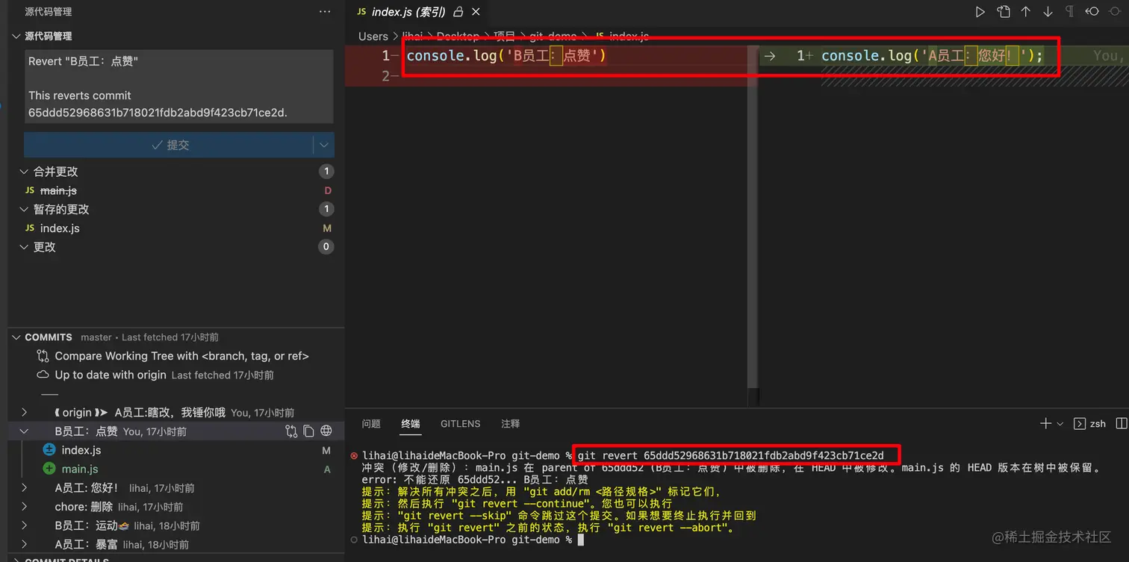
Task: Open the terminal launch profile dropdown
Action: (1060, 424)
